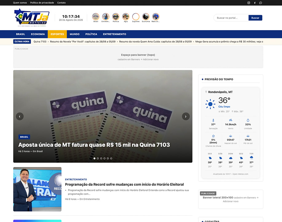282x222 pixels.
Task: Click the MTJá Notícias logo
Action: pyautogui.click(x=32, y=18)
